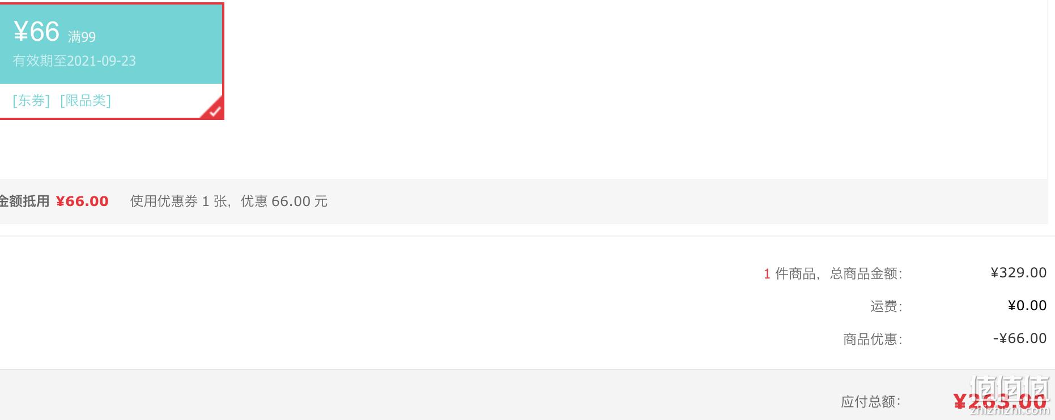Click the 使用优惠券 1 张 summary text

pos(178,202)
